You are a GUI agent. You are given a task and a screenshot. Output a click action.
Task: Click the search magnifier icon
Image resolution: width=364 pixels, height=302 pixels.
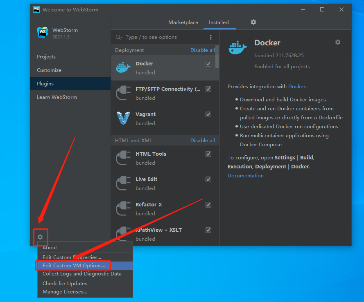(119, 37)
